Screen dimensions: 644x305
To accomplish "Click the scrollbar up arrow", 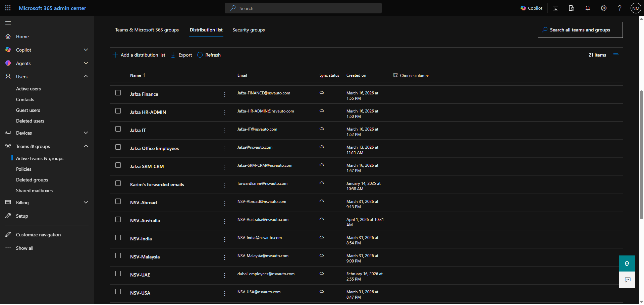I will pos(641,19).
